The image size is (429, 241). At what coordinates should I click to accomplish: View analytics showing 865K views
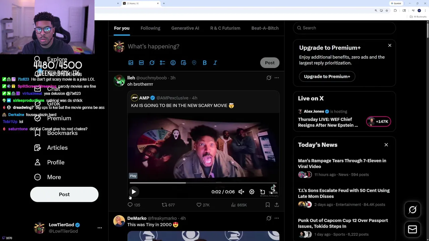point(239,205)
